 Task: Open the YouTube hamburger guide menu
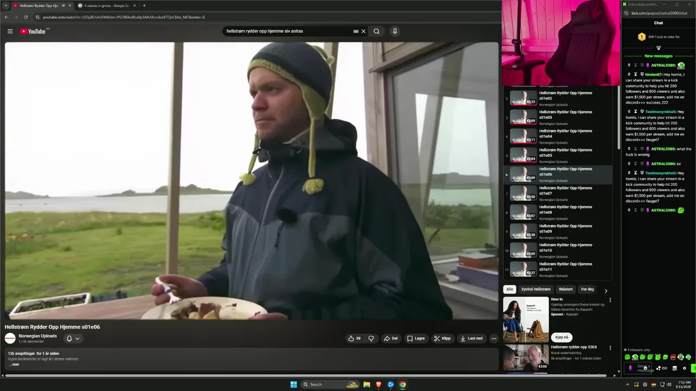click(x=10, y=31)
